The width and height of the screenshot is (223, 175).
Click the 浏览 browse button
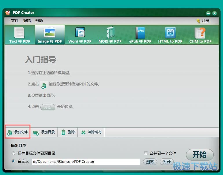[x=150, y=162]
